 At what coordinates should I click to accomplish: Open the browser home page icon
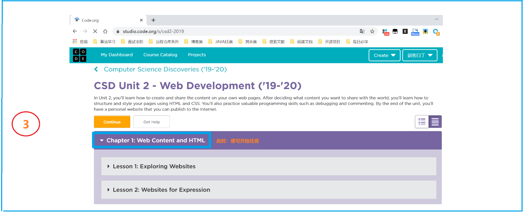105,31
